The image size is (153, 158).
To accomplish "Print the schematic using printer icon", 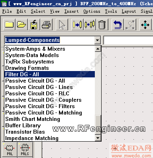I will coord(46,25).
